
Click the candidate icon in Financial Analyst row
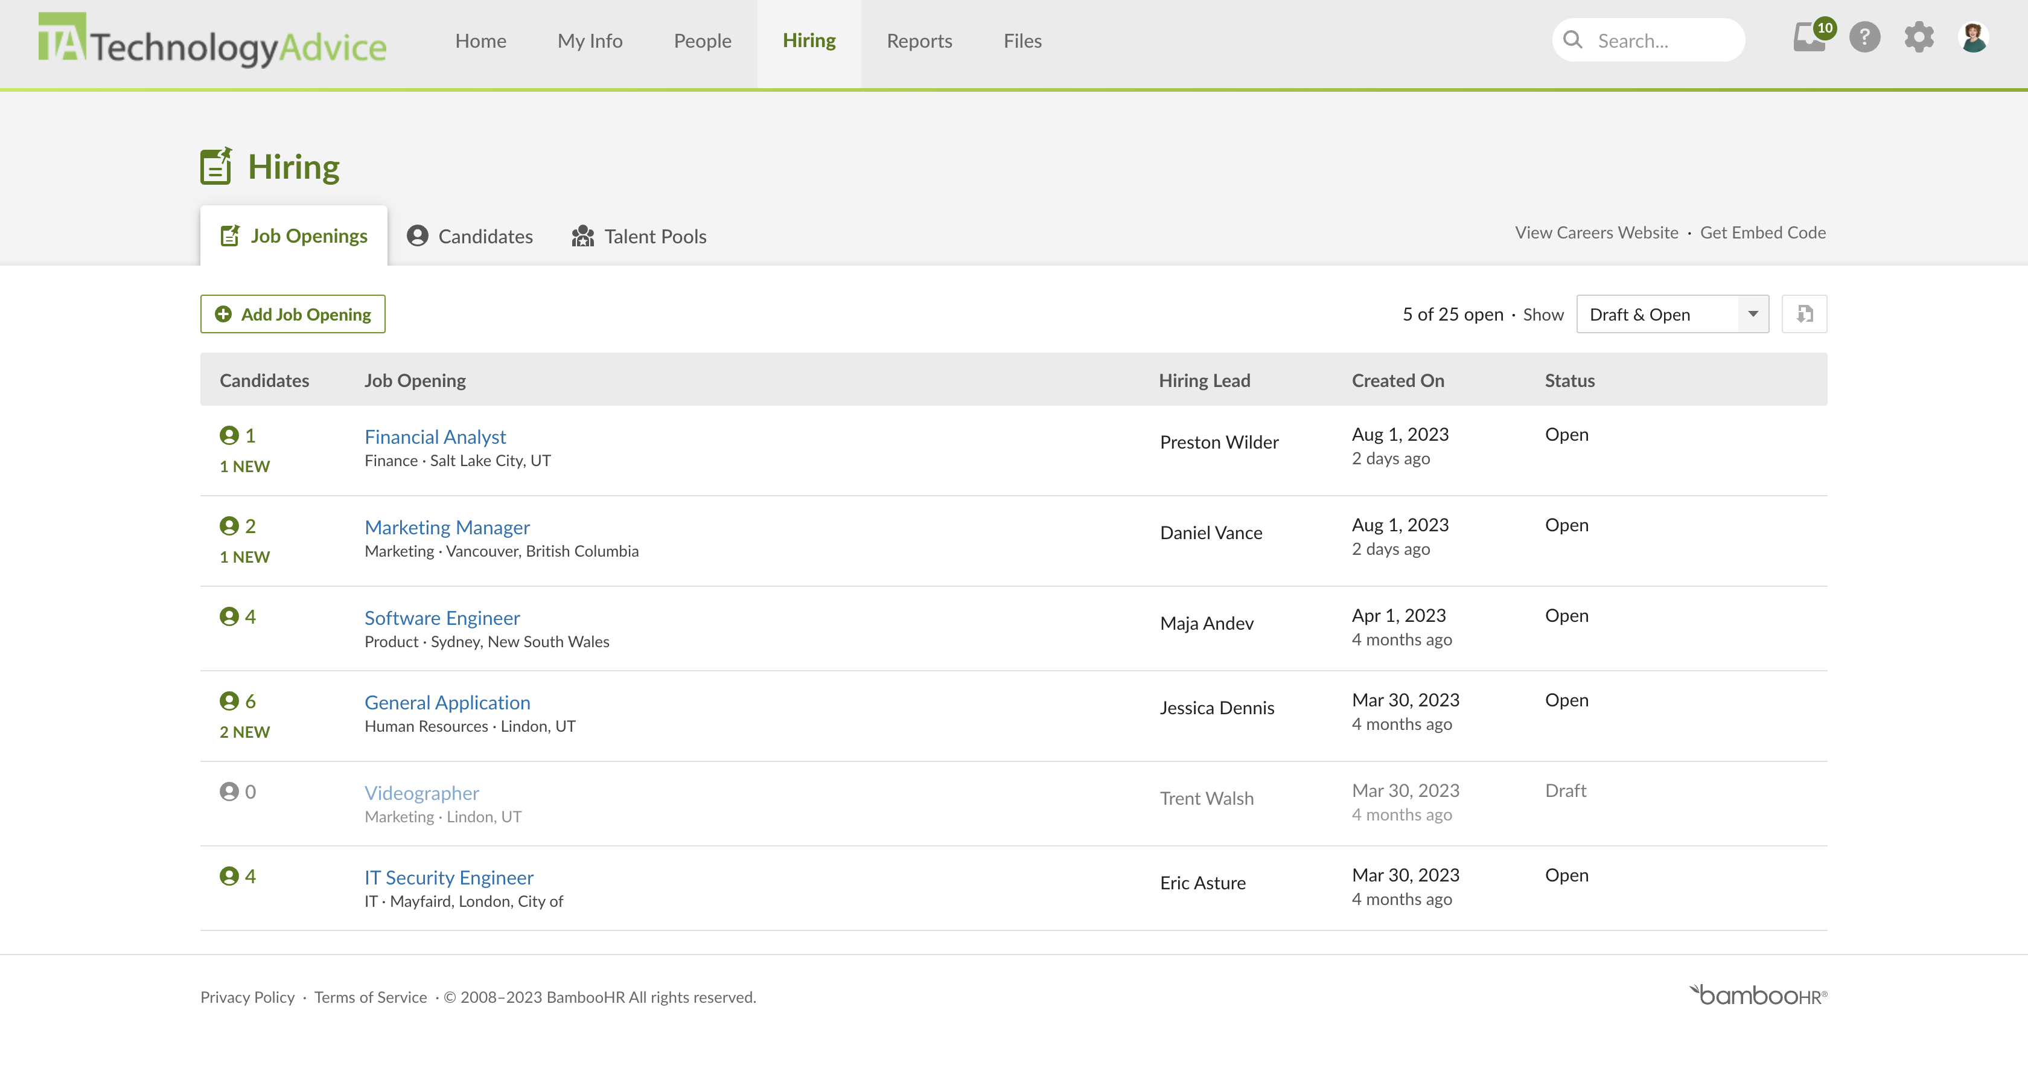(x=229, y=436)
